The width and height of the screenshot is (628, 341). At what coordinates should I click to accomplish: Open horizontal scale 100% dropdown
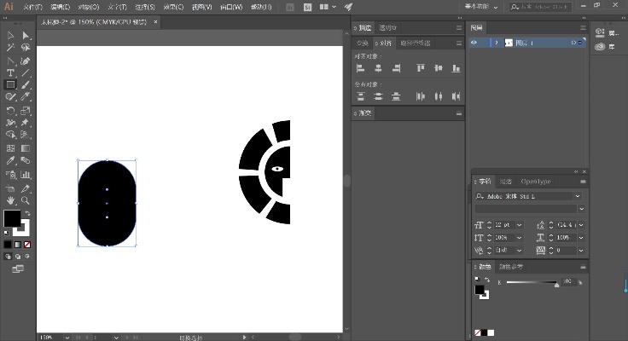coord(581,238)
